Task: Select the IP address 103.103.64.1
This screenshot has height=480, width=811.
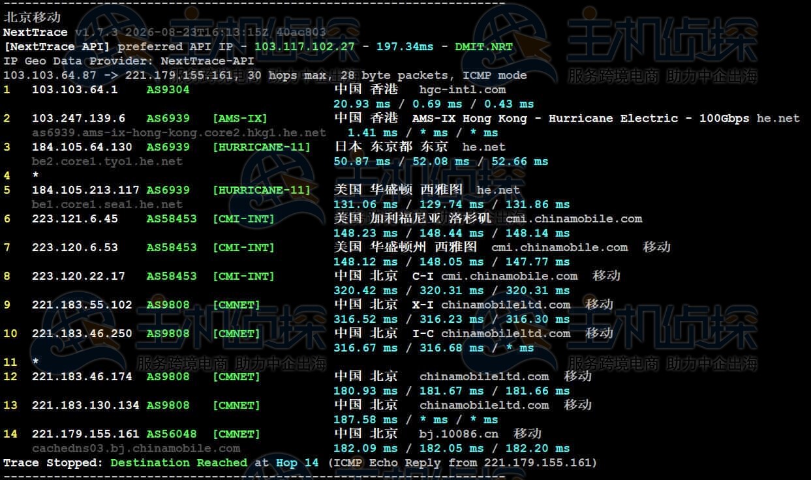Action: [x=75, y=89]
